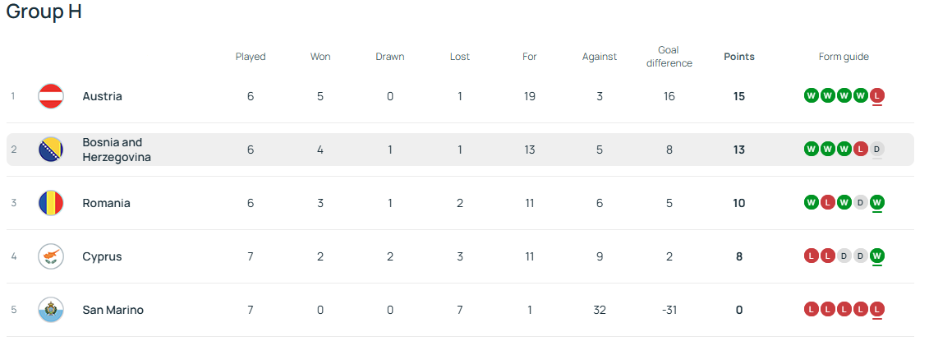Click Romania's underlined win form badge
This screenshot has height=355, width=929.
coord(877,203)
